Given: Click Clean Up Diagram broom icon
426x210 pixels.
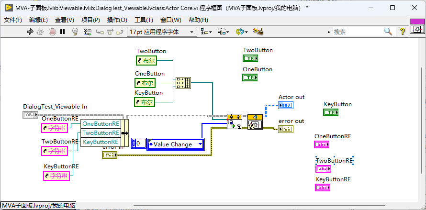Looking at the screenshot, I should click(x=258, y=31).
